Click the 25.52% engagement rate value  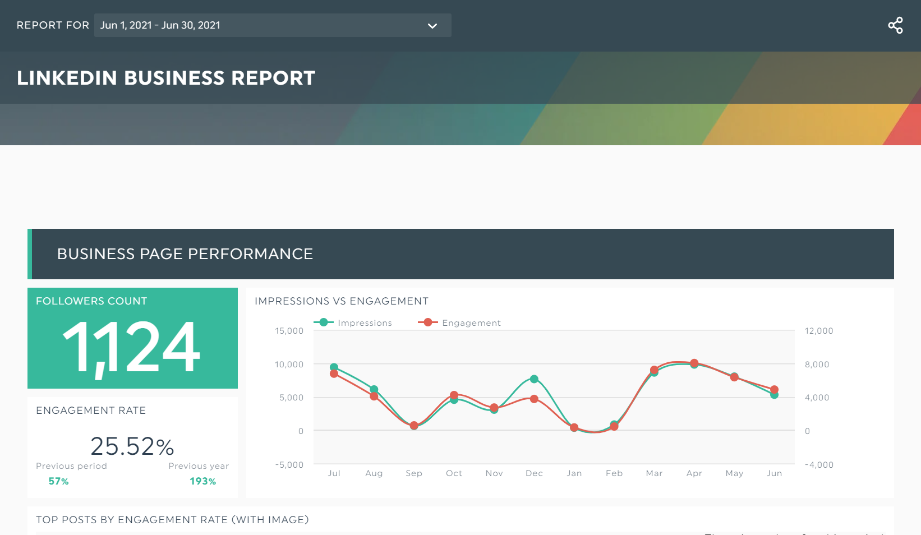click(132, 446)
